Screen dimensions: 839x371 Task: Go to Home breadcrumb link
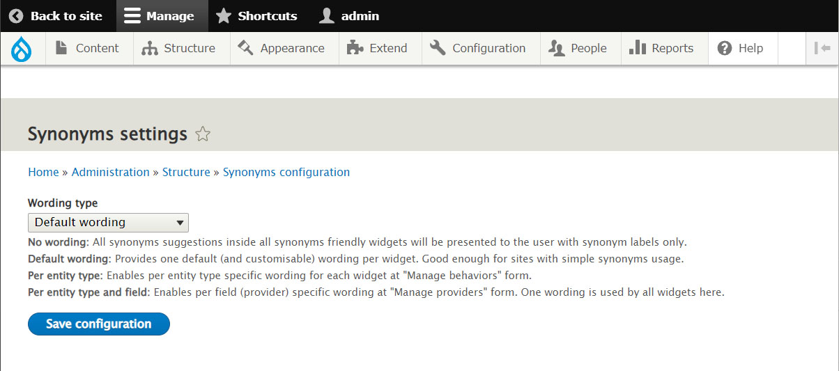point(43,172)
